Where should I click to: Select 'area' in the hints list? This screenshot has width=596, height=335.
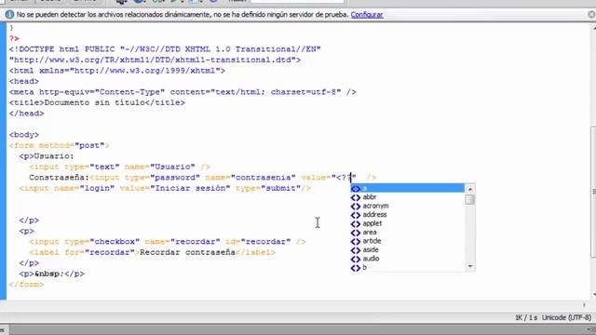coord(407,232)
